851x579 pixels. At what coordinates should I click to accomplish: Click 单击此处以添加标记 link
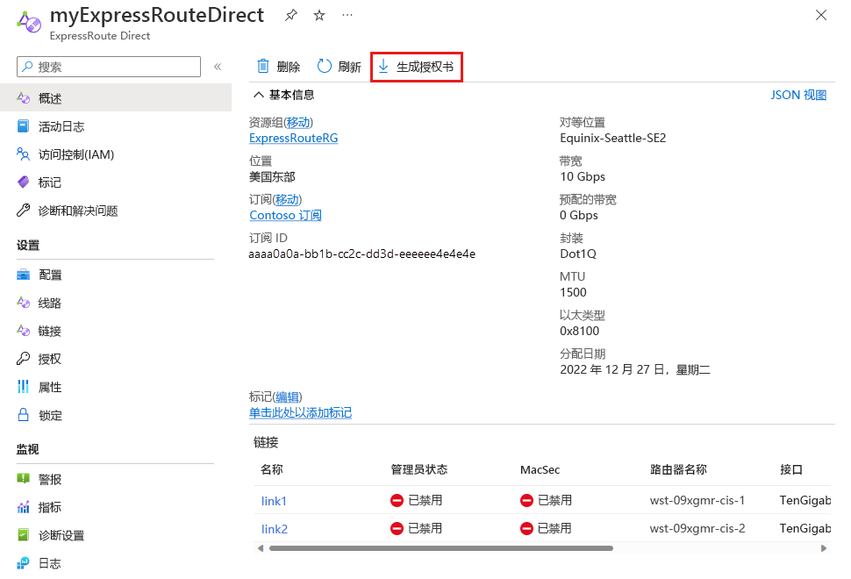300,412
